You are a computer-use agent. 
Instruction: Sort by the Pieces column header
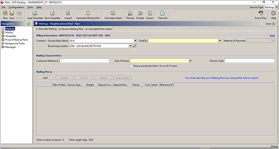point(136,85)
